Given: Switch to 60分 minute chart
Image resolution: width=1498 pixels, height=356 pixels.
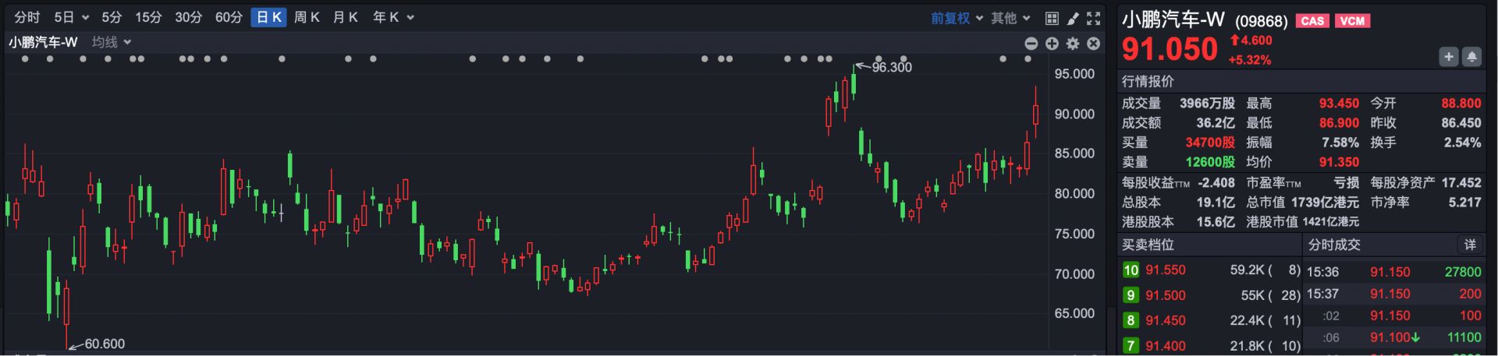Looking at the screenshot, I should coord(229,17).
